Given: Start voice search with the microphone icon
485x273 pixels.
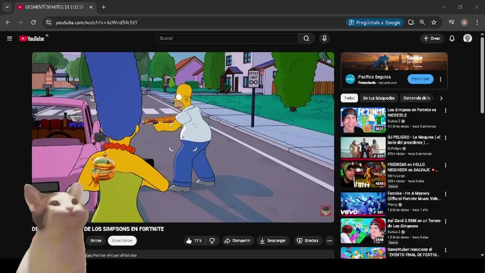Looking at the screenshot, I should 324,38.
